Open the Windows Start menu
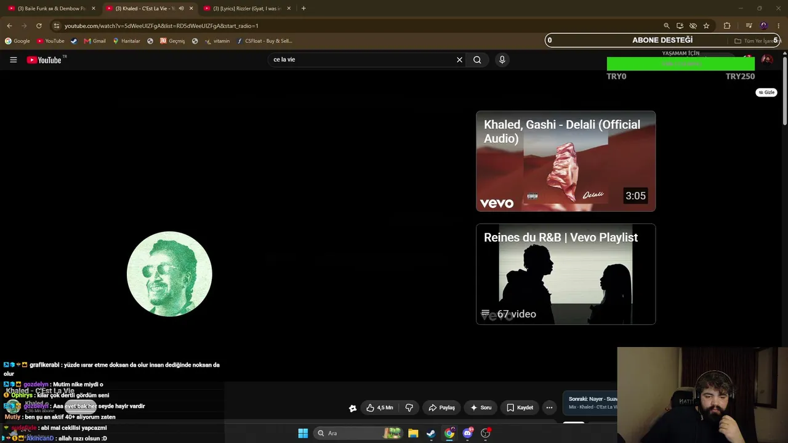The image size is (788, 443). (303, 433)
